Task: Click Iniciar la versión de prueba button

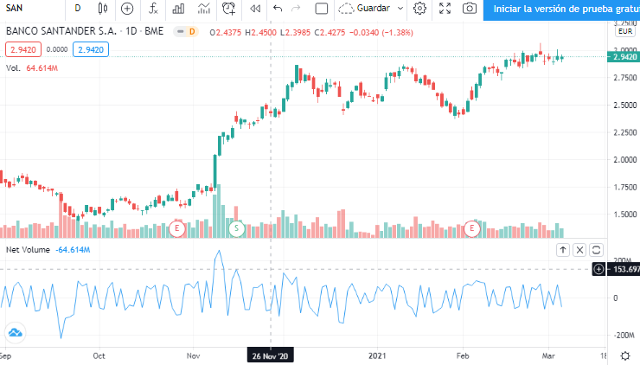Action: click(561, 9)
